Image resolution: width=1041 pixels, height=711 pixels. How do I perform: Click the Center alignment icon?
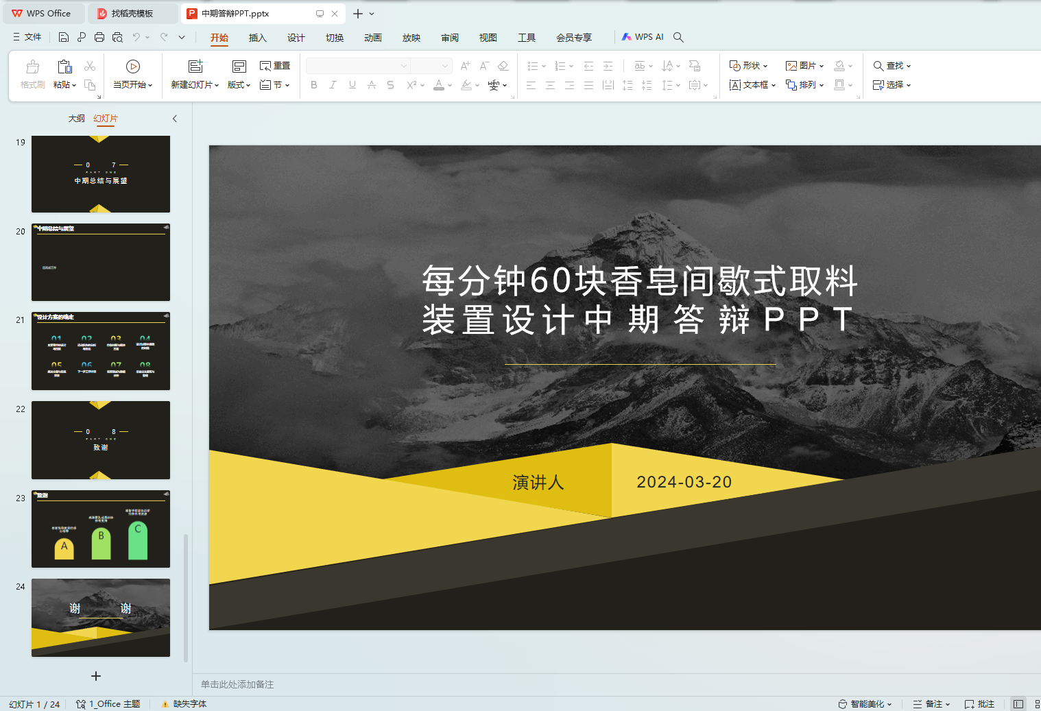point(550,85)
